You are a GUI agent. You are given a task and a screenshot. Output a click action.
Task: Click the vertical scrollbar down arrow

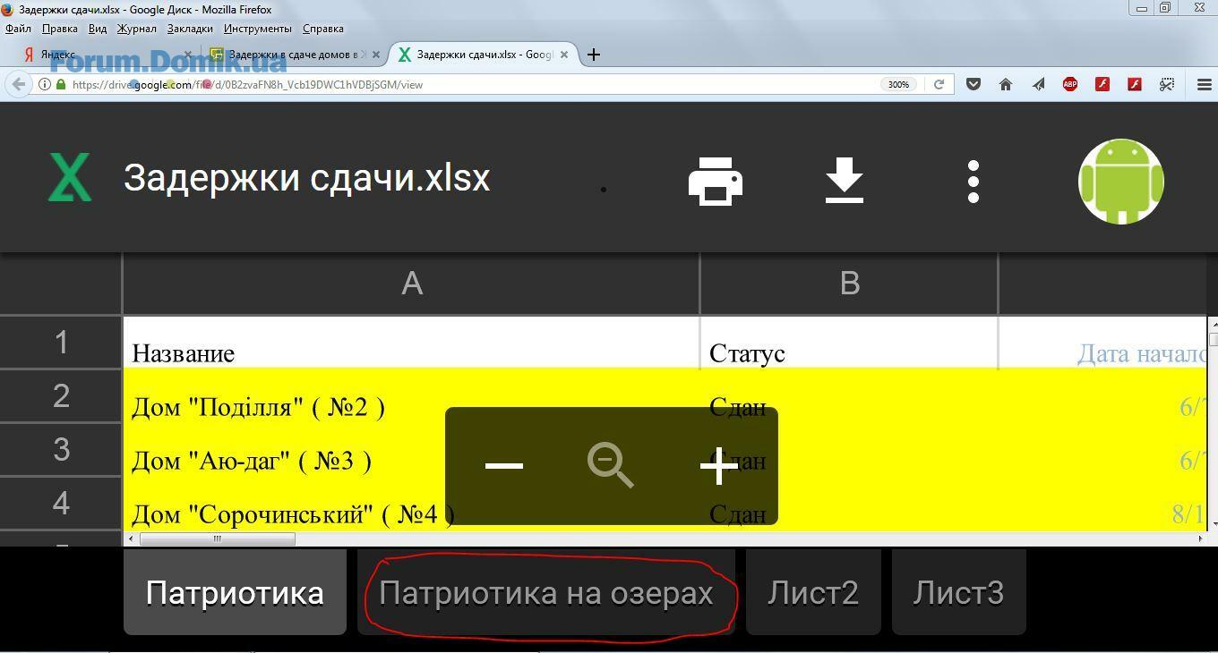pos(1214,523)
